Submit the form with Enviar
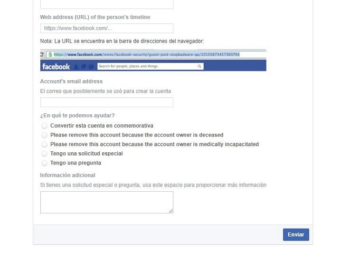342x259 pixels. coord(296,235)
